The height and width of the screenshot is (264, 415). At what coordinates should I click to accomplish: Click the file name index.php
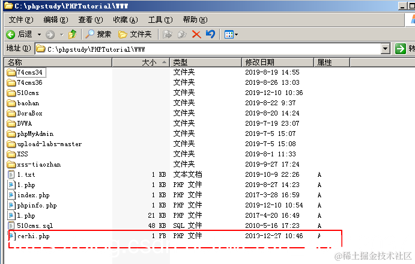34,195
